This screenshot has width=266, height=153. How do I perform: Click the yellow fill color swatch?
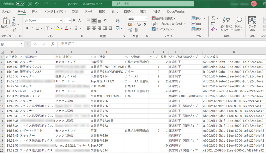(58, 28)
